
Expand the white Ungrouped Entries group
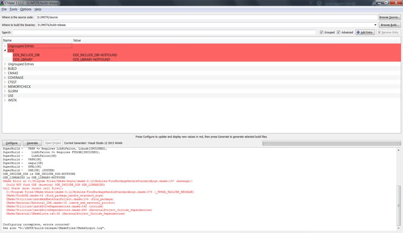coord(5,64)
